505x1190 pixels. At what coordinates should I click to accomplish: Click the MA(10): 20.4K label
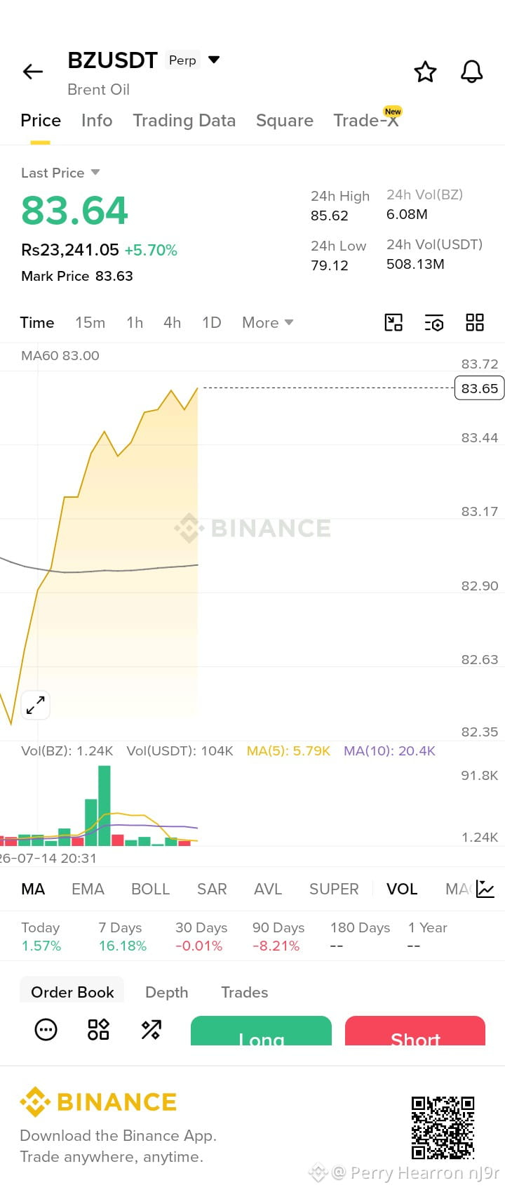(x=389, y=751)
